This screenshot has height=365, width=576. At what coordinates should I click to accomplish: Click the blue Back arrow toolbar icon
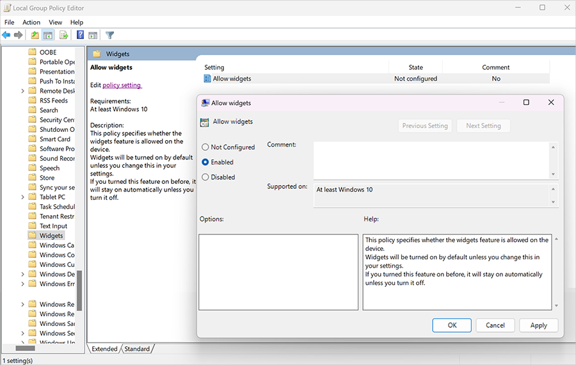(6, 35)
